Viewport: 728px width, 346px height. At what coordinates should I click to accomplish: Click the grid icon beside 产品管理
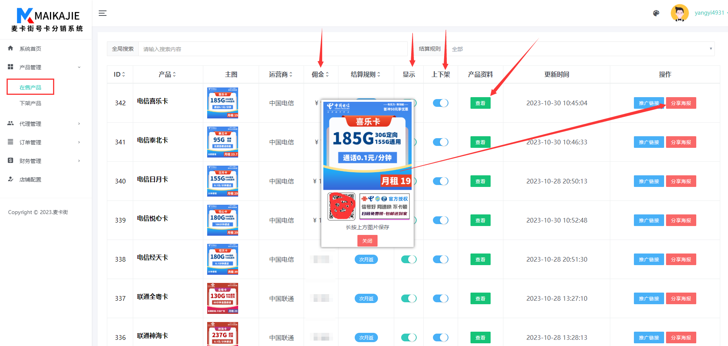click(x=10, y=67)
